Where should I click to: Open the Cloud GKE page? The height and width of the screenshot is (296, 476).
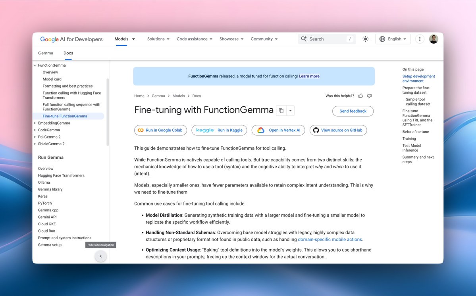point(47,224)
